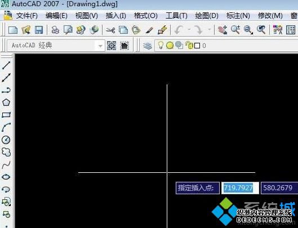Click the 3D DWF globe icon
This screenshot has height=228, width=298.
[94, 30]
